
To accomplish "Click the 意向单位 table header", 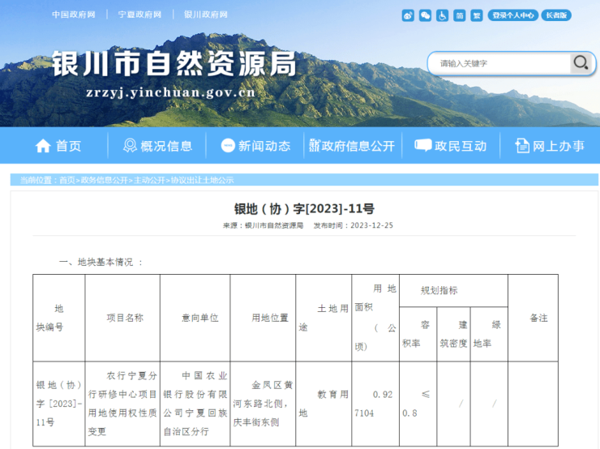I will click(x=199, y=318).
